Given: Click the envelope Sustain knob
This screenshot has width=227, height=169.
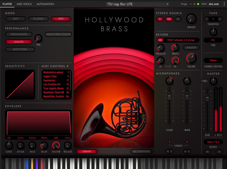Looking at the screenshot, I should [x=56, y=145].
